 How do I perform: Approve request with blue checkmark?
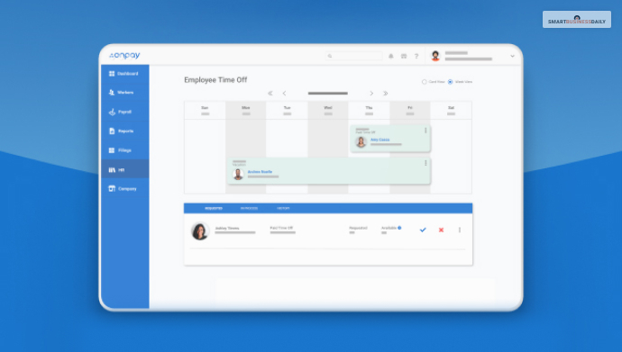pos(423,230)
